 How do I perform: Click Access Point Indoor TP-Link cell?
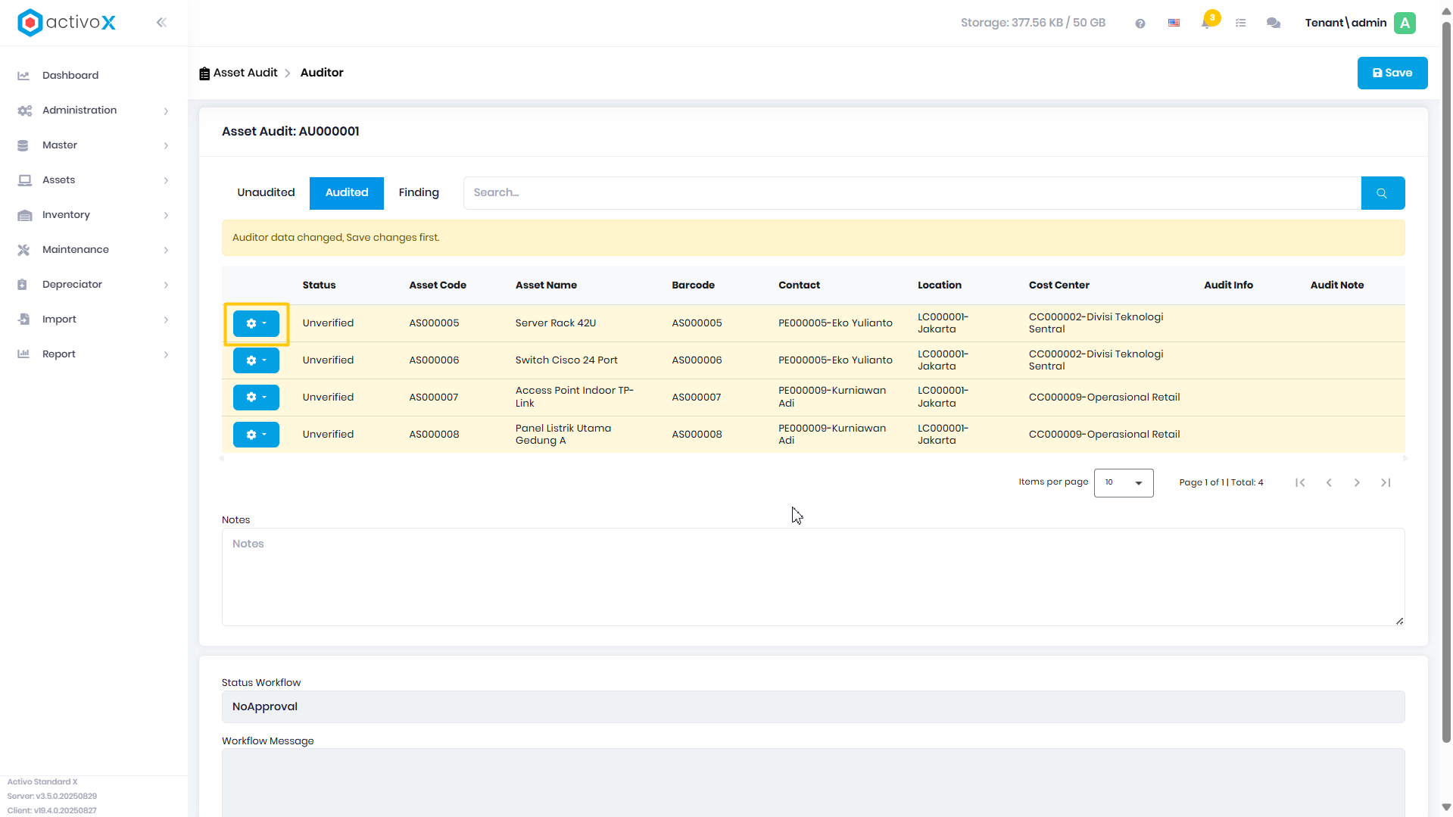point(575,398)
